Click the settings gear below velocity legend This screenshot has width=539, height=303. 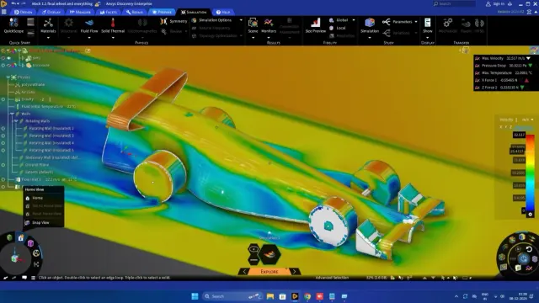530,214
